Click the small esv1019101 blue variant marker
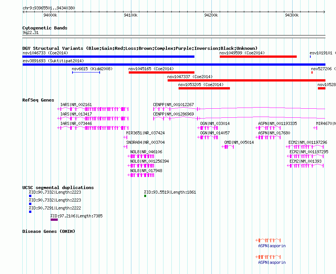This screenshot has height=274, width=336. pos(310,57)
